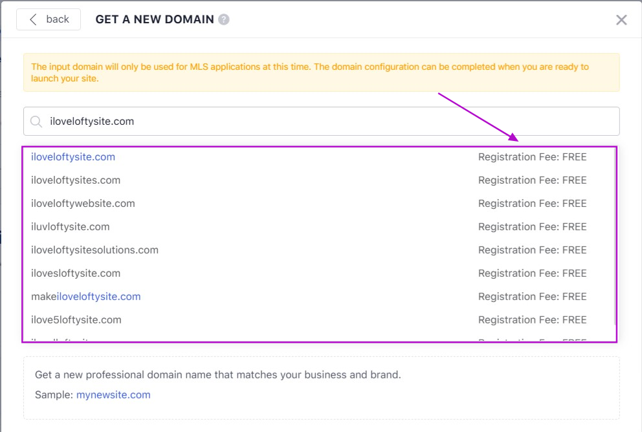Click the yellow MLS notice banner
642x432 pixels.
[321, 72]
